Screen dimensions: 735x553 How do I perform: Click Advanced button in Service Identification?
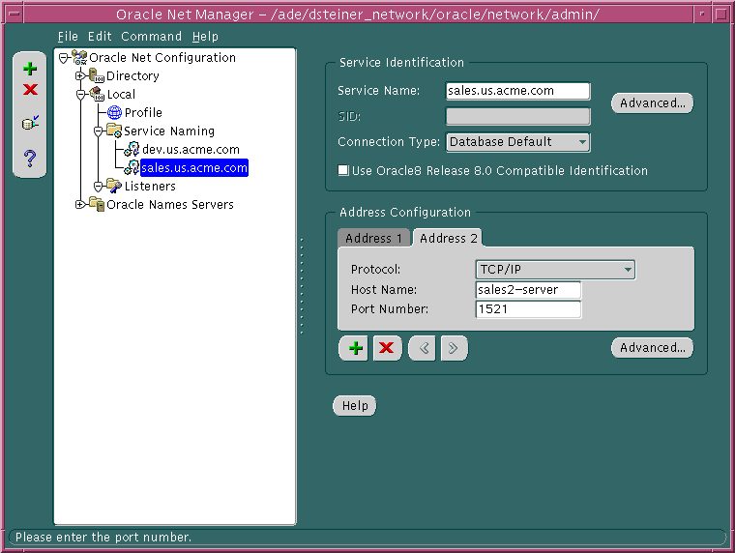[x=652, y=103]
